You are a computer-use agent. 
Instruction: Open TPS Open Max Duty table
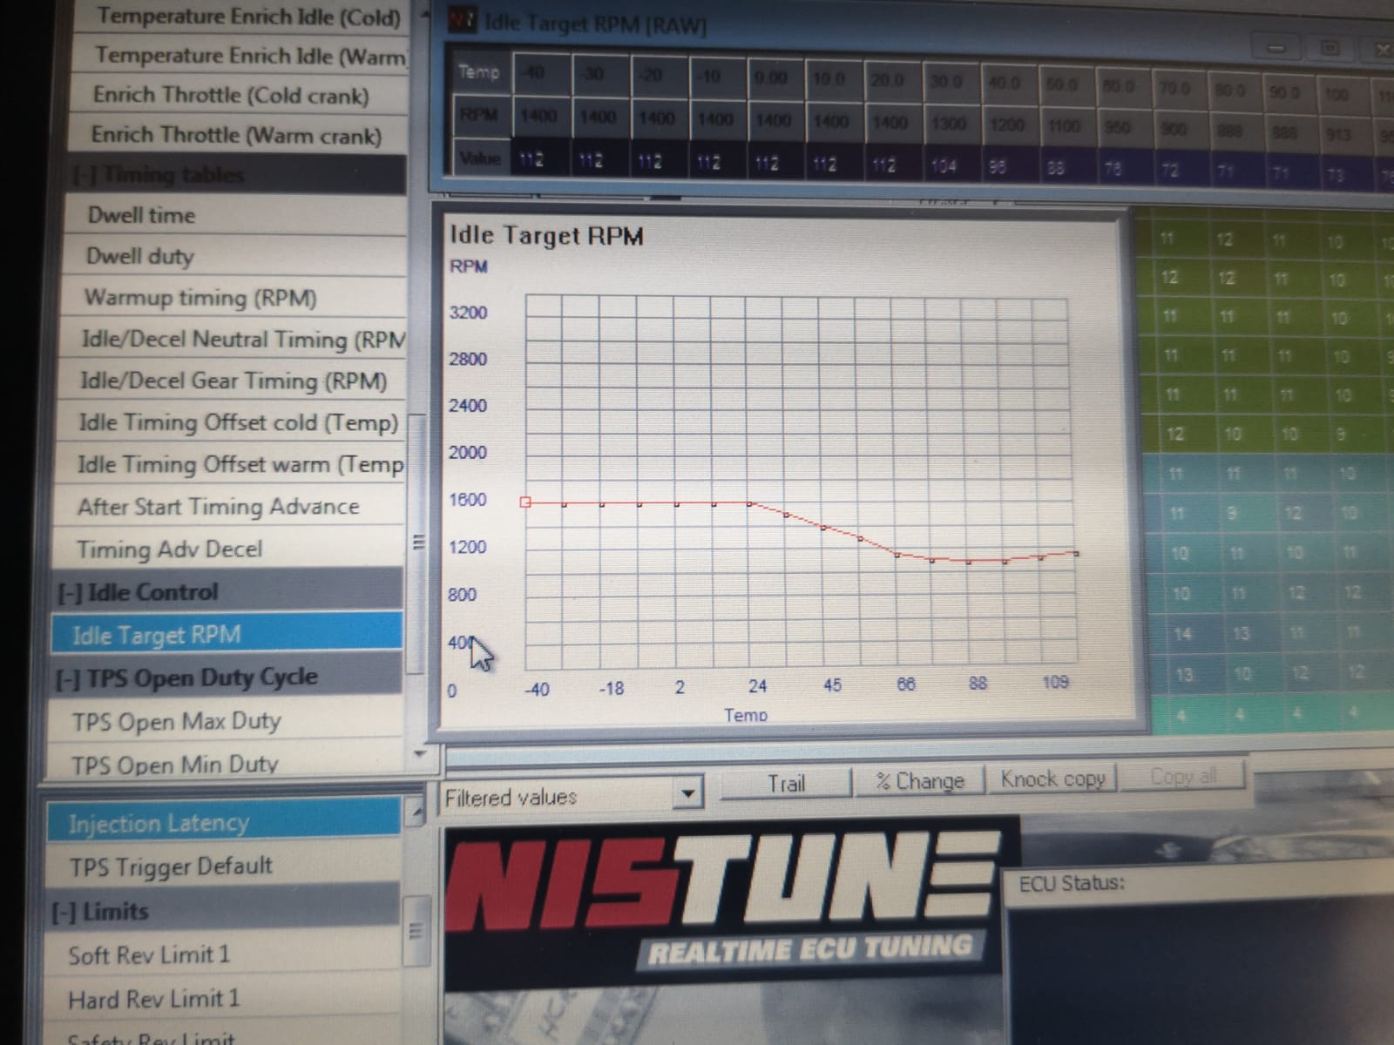coord(226,722)
